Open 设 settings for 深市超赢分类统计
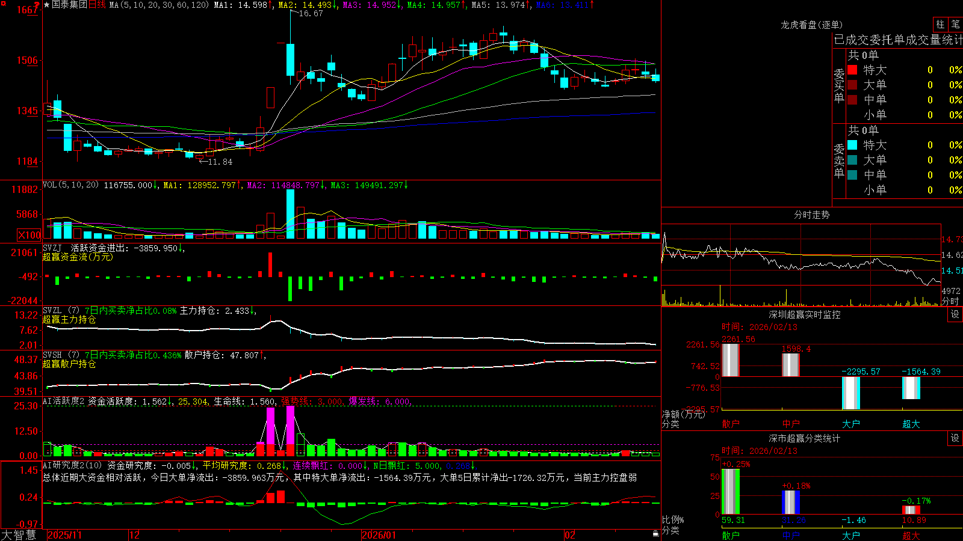The height and width of the screenshot is (541, 963). [x=955, y=438]
